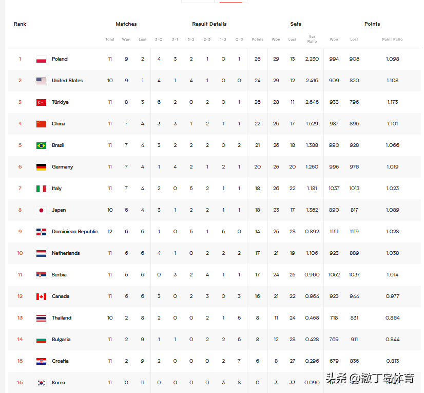This screenshot has height=393, width=424.
Task: Select the Türkiye flag icon
Action: [x=41, y=102]
